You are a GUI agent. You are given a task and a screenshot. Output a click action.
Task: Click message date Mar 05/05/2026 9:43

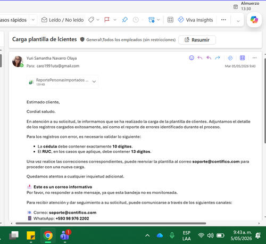[x=240, y=66]
